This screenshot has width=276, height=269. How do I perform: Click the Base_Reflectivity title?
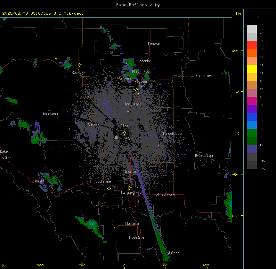click(x=138, y=5)
